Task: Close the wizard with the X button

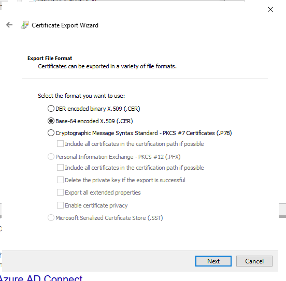Action: click(x=270, y=9)
